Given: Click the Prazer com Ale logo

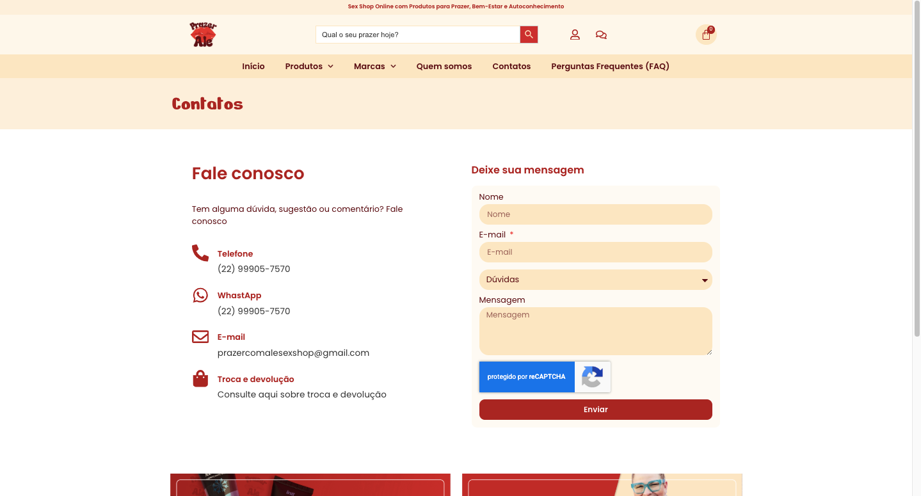Looking at the screenshot, I should point(204,35).
